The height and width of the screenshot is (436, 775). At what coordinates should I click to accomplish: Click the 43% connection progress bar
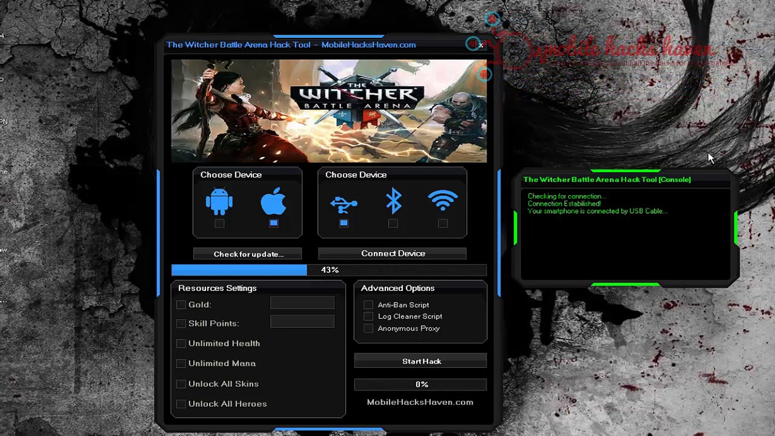(x=329, y=270)
